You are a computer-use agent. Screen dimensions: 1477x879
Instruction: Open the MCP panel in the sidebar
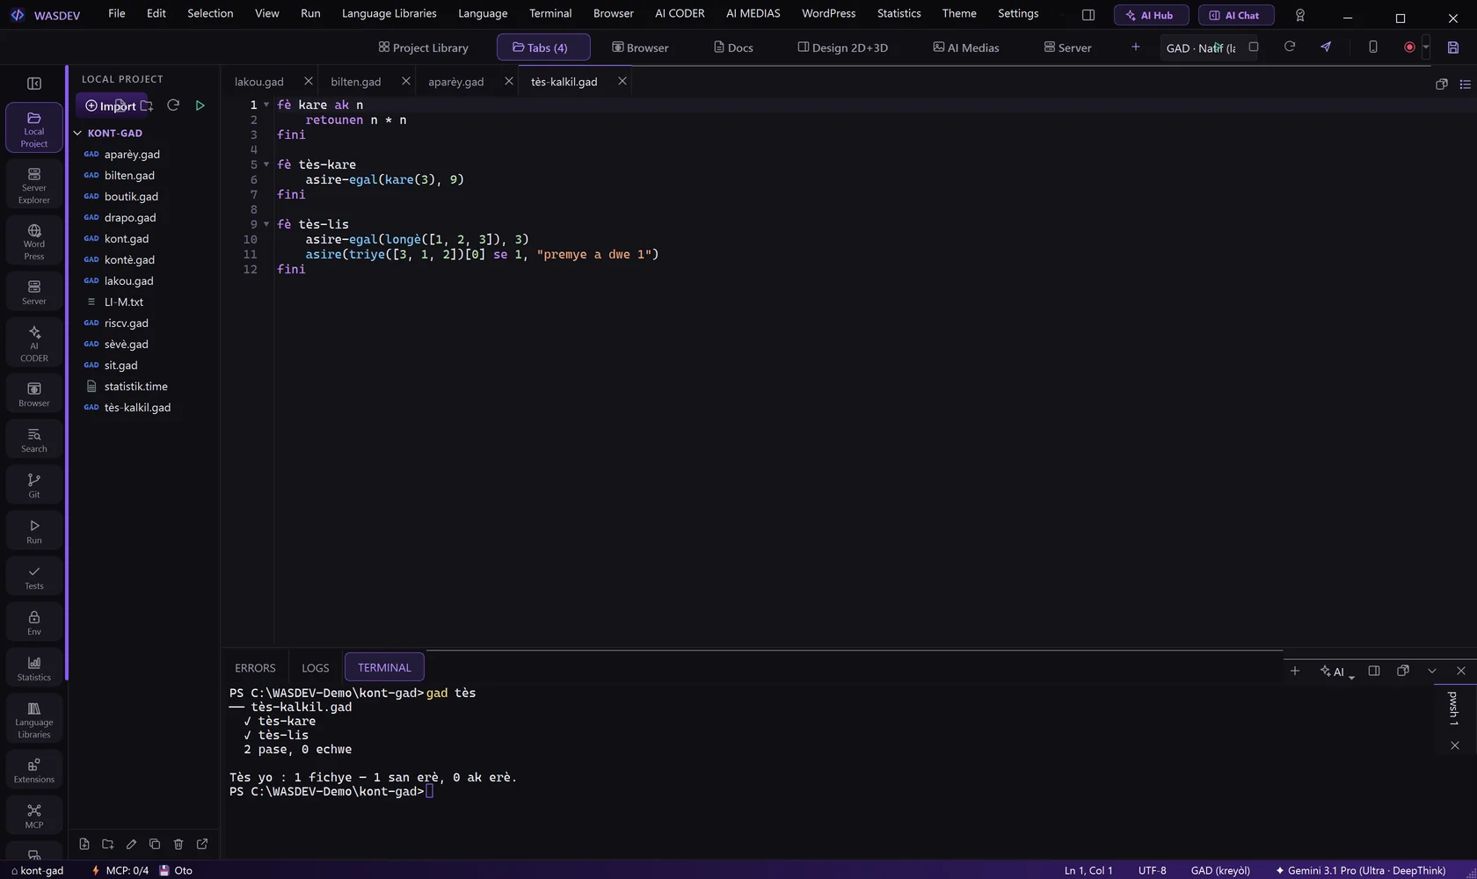[34, 816]
